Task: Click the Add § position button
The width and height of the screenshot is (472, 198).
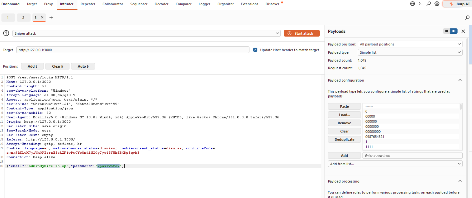Action: (32, 66)
